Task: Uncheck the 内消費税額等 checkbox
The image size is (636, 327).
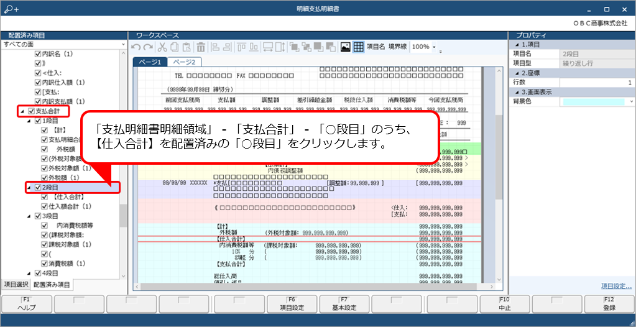Action: pos(45,225)
